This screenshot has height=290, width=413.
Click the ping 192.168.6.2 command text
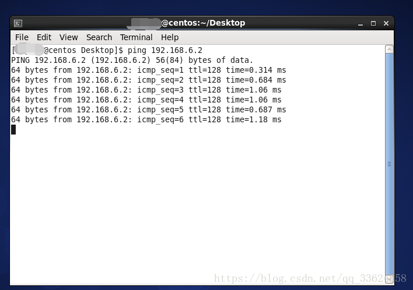165,50
